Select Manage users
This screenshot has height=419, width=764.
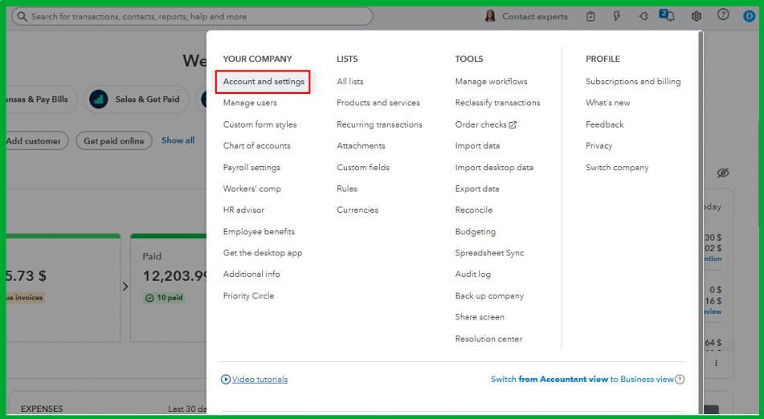[x=250, y=103]
